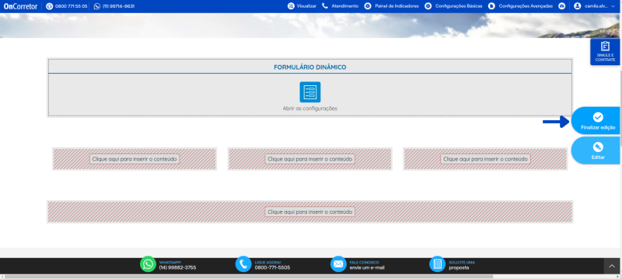Click the horizontal scrollbar at page bottom

[x=248, y=277]
